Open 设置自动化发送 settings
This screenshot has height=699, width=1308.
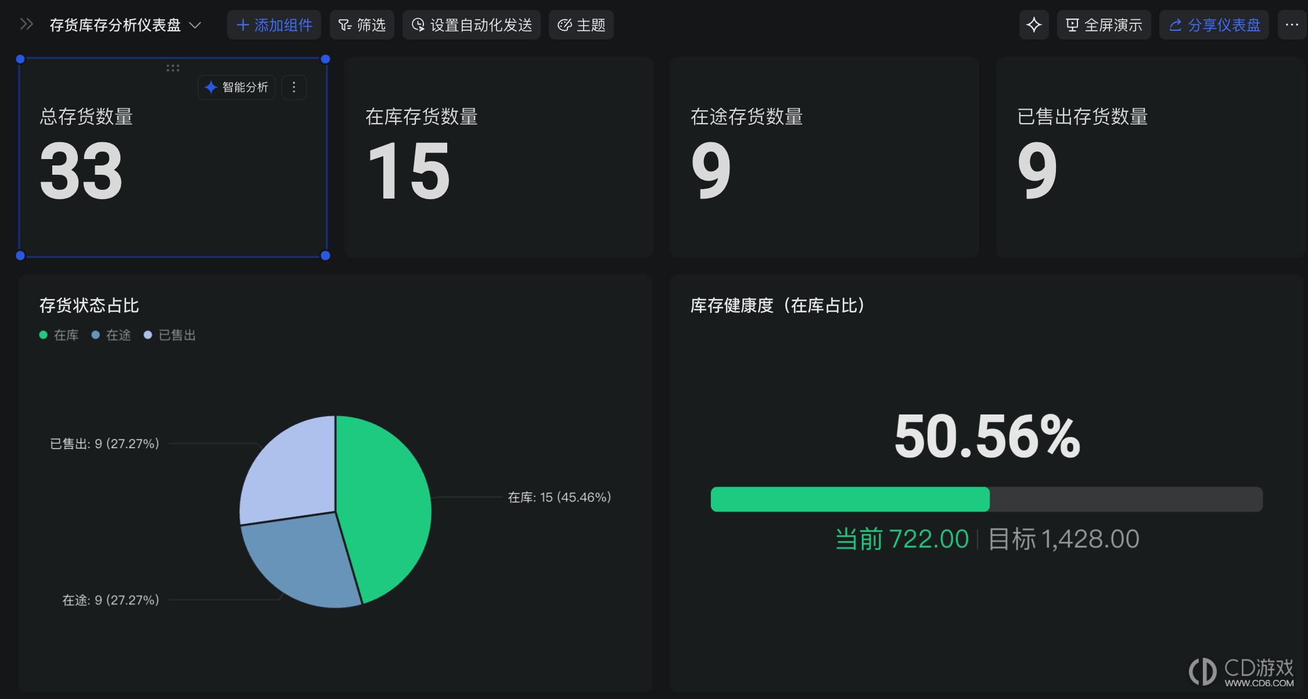(472, 25)
